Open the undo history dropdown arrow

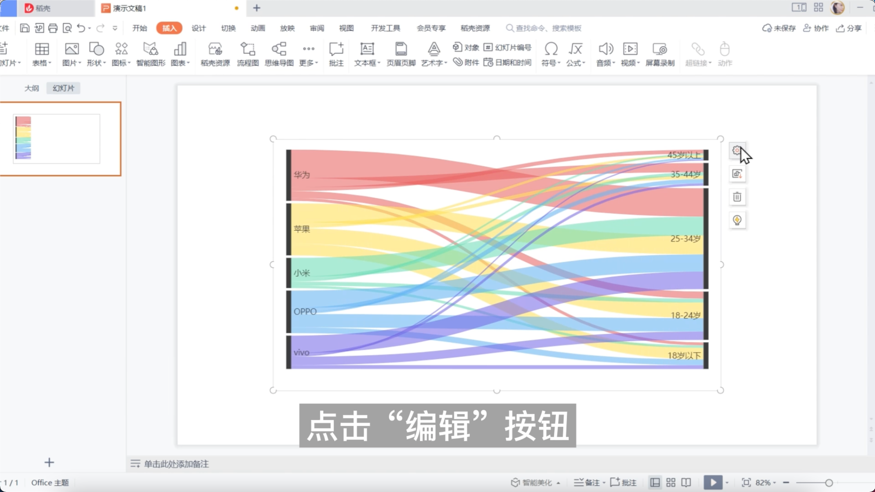tap(90, 28)
